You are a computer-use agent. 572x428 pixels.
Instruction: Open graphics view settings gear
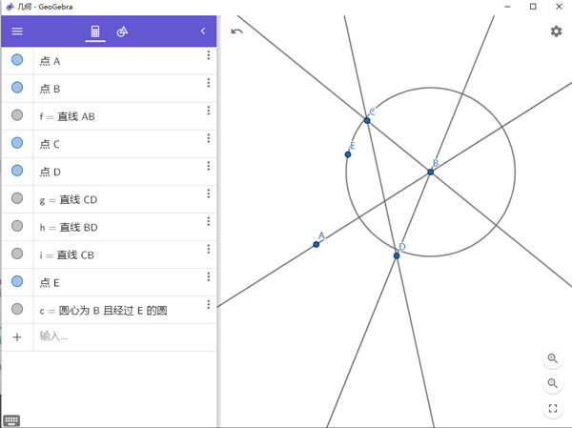click(556, 31)
